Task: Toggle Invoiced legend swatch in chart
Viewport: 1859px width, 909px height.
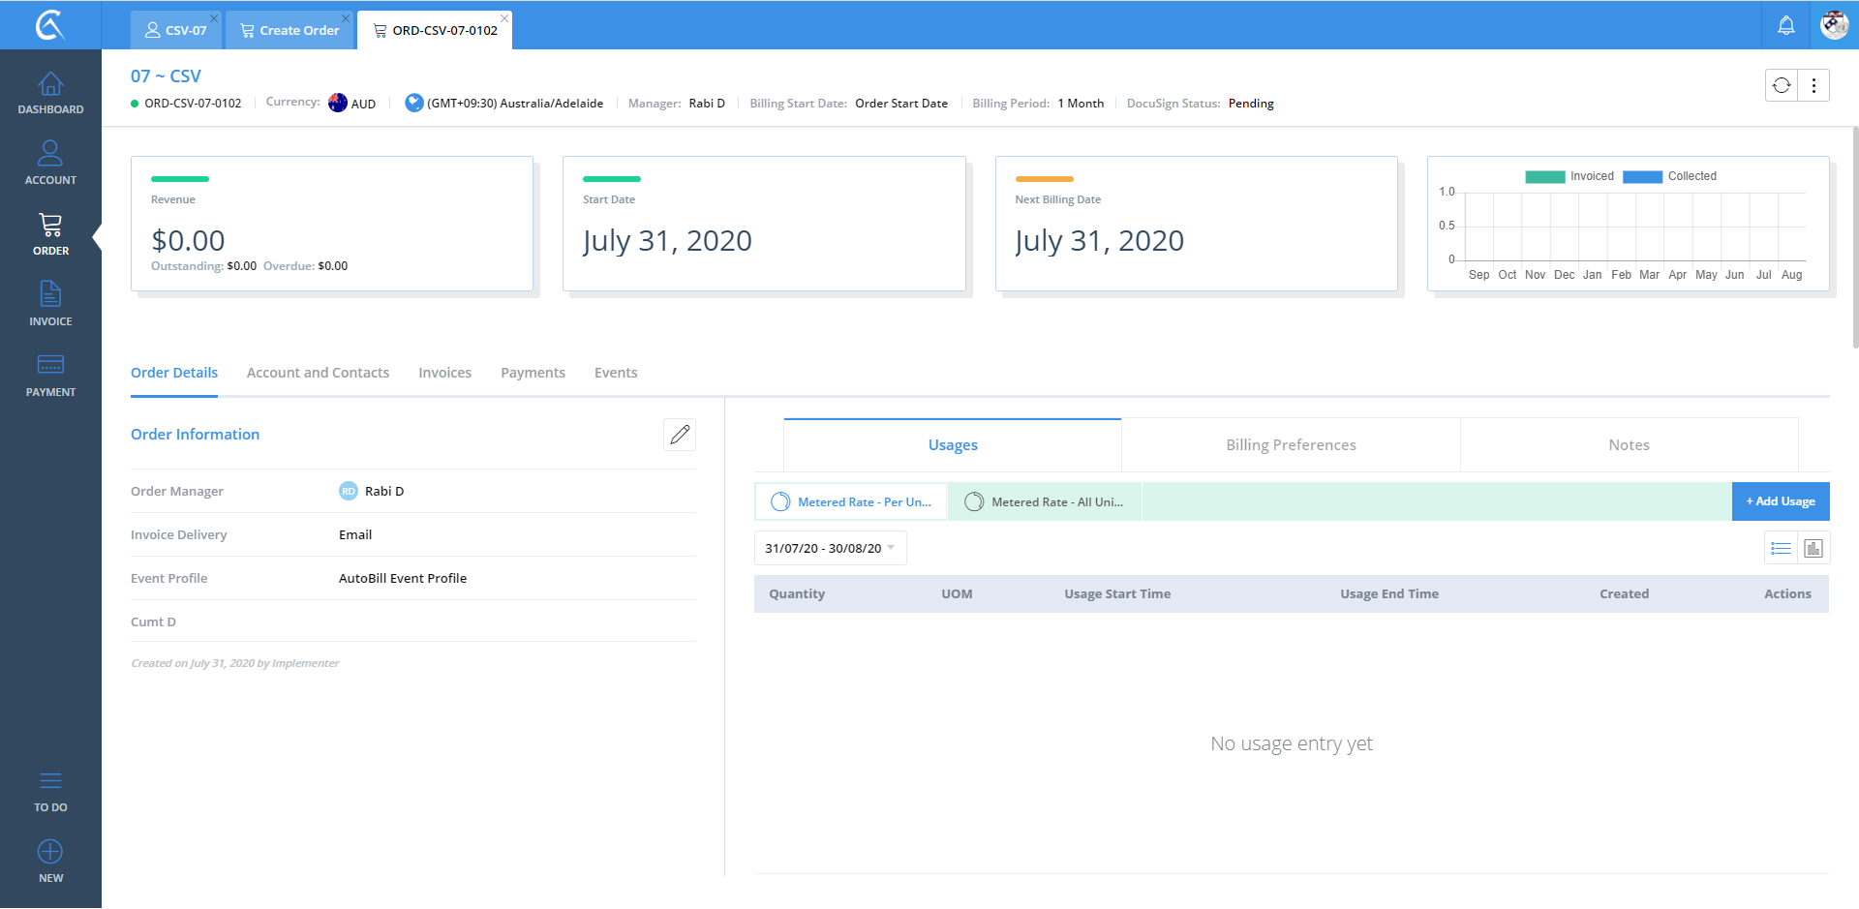Action: click(1544, 176)
